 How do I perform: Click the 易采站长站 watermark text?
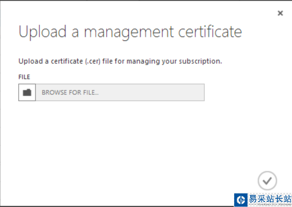point(269,199)
